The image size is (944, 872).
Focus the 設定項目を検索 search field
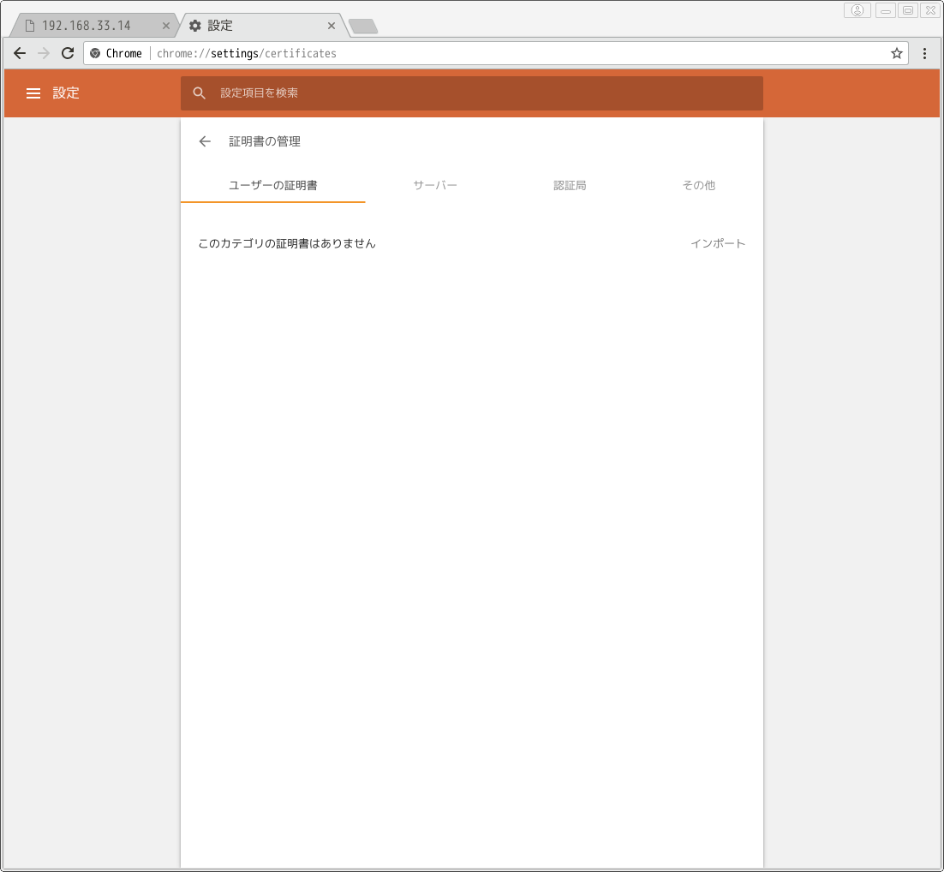[x=480, y=93]
